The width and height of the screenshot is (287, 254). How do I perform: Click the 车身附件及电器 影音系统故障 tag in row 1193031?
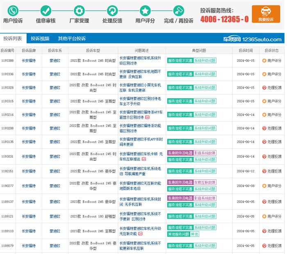click(x=191, y=153)
